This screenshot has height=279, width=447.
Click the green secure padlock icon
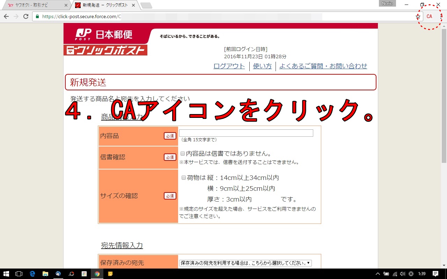[x=37, y=16]
